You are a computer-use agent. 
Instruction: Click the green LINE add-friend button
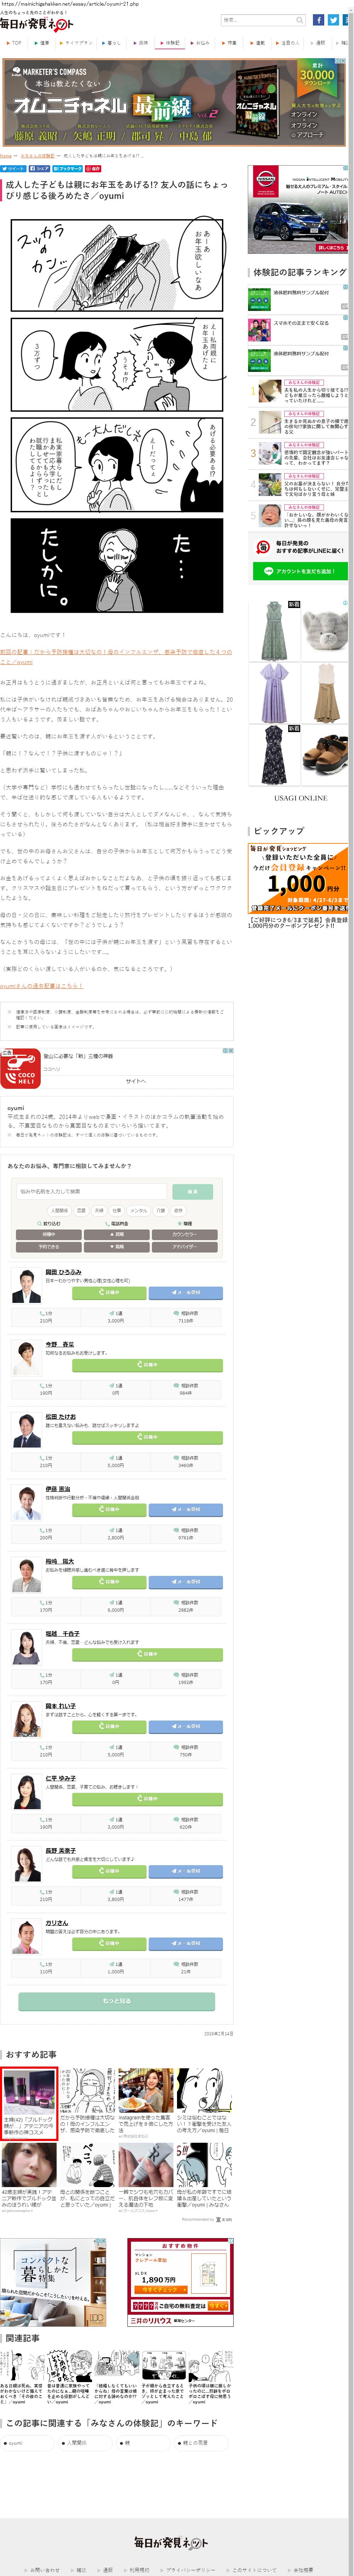pos(299,571)
